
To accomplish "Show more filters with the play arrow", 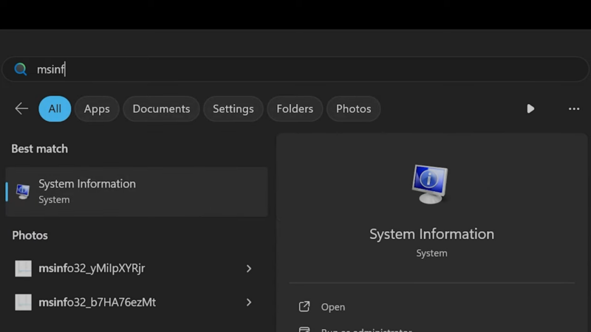I will (x=530, y=108).
